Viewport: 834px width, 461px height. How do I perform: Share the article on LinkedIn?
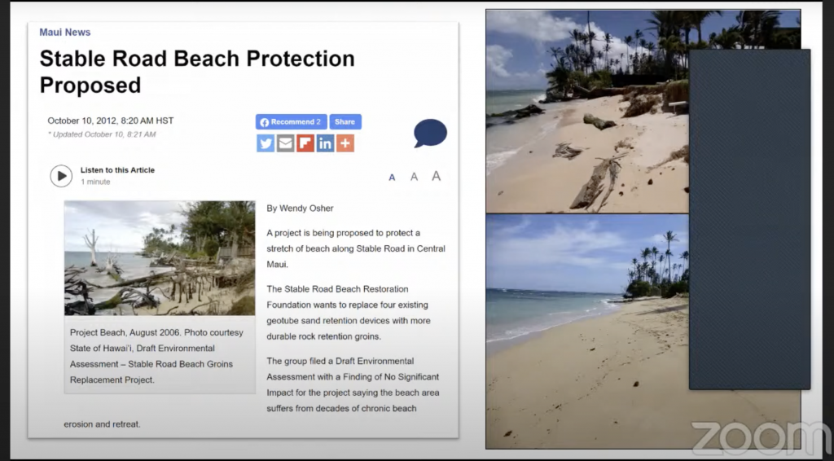click(325, 143)
